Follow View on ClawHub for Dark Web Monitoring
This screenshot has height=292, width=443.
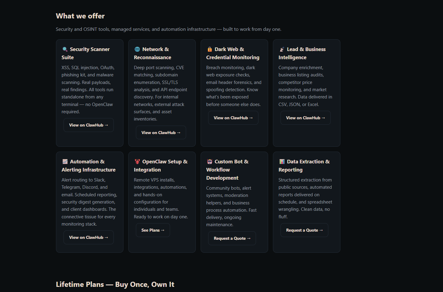pos(233,118)
